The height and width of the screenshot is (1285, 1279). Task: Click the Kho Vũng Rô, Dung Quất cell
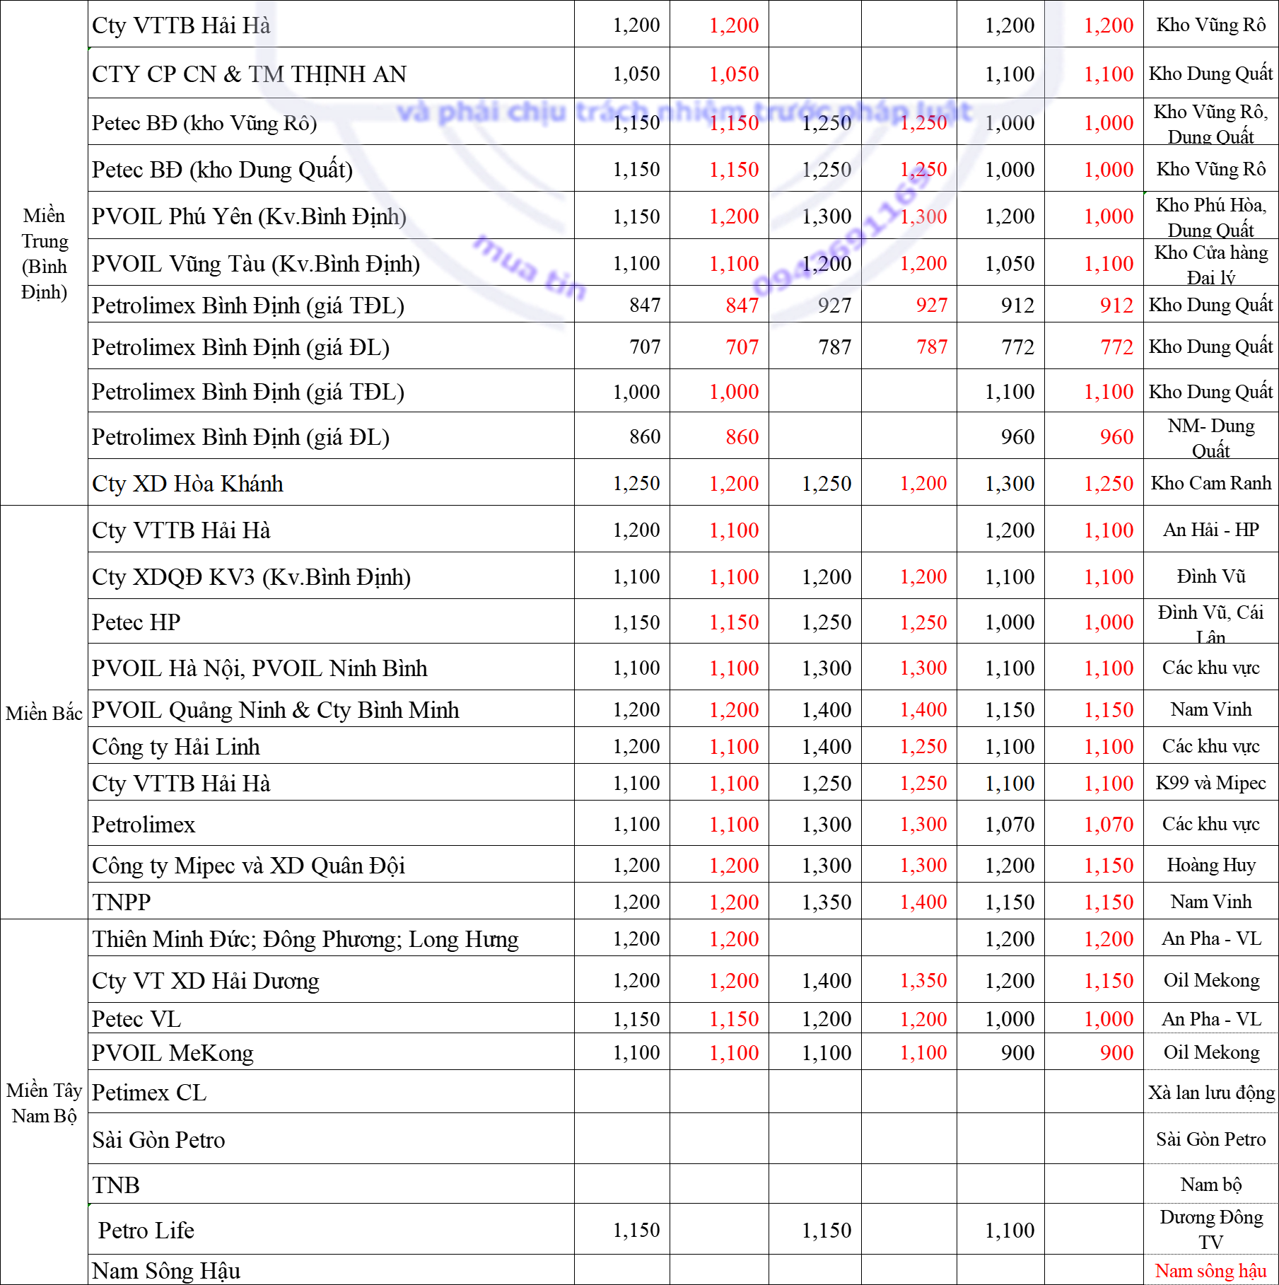tap(1211, 123)
